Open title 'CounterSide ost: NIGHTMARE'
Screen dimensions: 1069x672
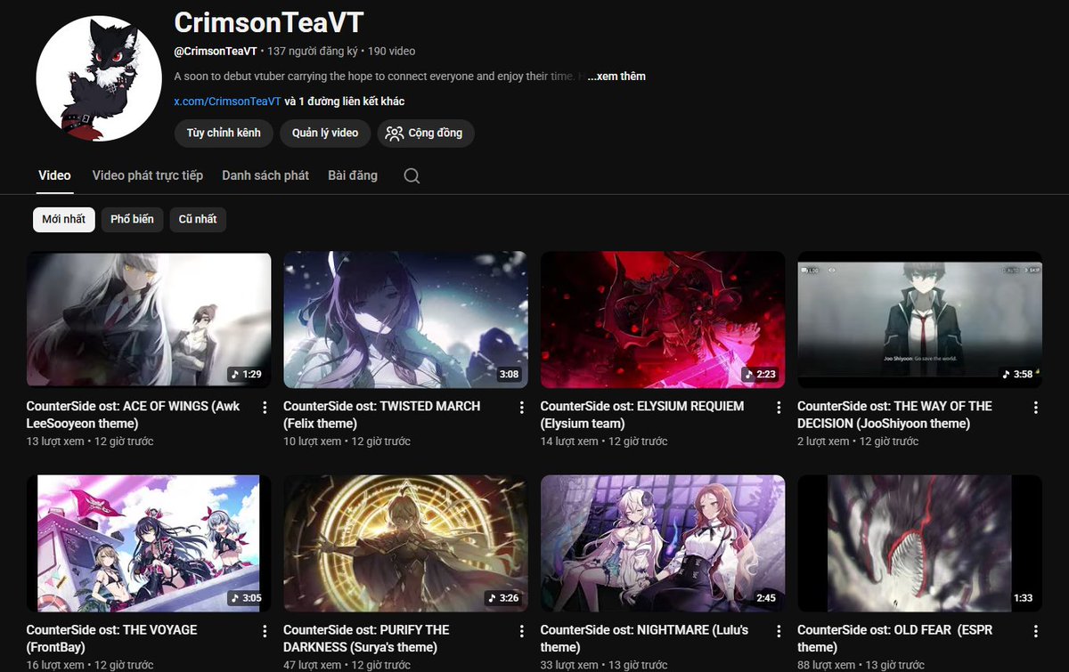[x=645, y=638]
